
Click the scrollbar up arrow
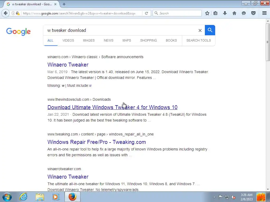268,21
